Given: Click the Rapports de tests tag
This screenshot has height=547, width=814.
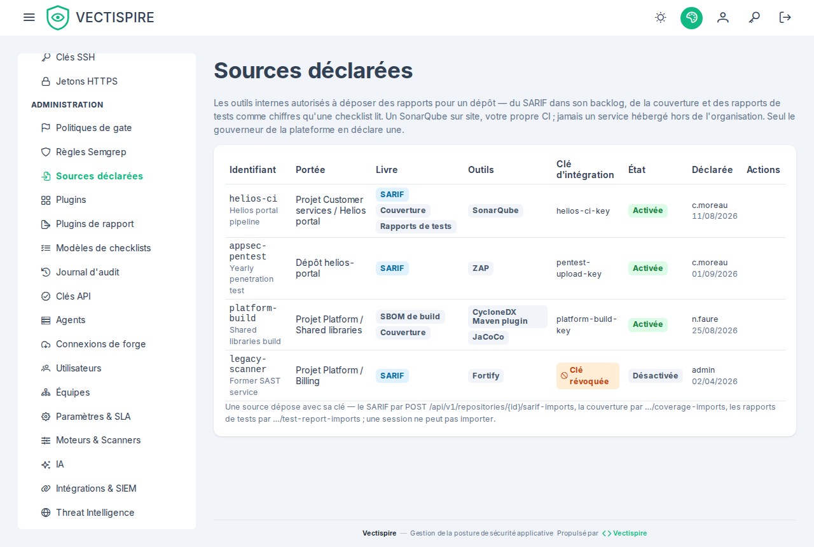Looking at the screenshot, I should [416, 226].
